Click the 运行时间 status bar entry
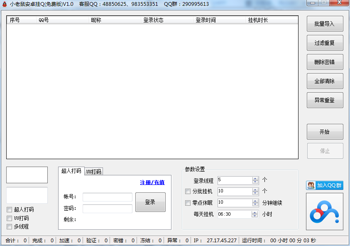This screenshot has width=350, height=246. [x=279, y=241]
